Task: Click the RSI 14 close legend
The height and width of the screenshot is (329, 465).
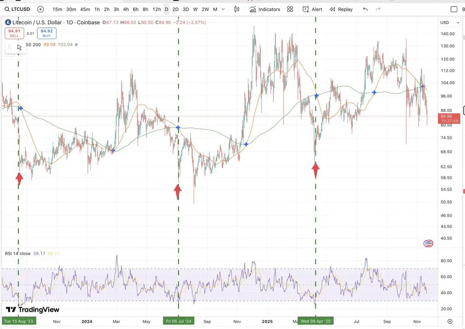Action: [x=17, y=253]
